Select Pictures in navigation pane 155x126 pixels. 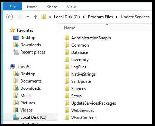click(28, 103)
